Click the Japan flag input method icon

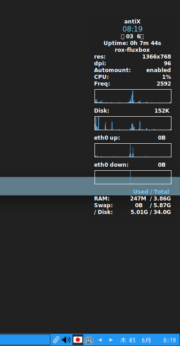click(77, 340)
